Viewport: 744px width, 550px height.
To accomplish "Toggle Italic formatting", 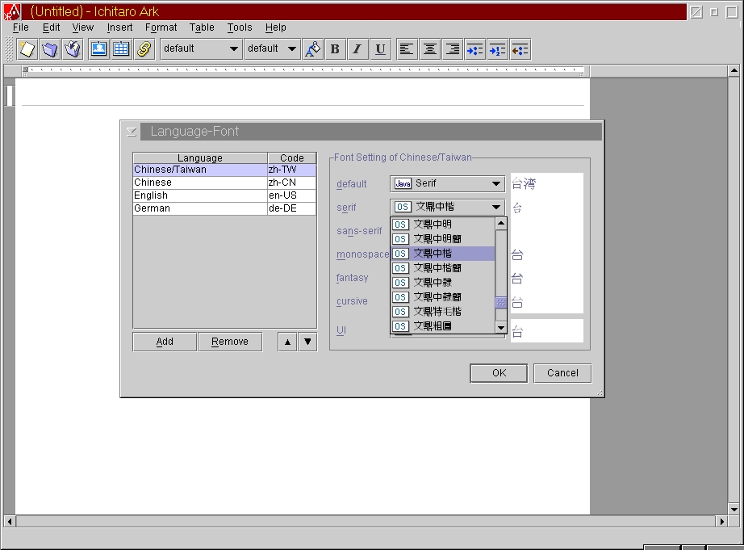I will 357,49.
